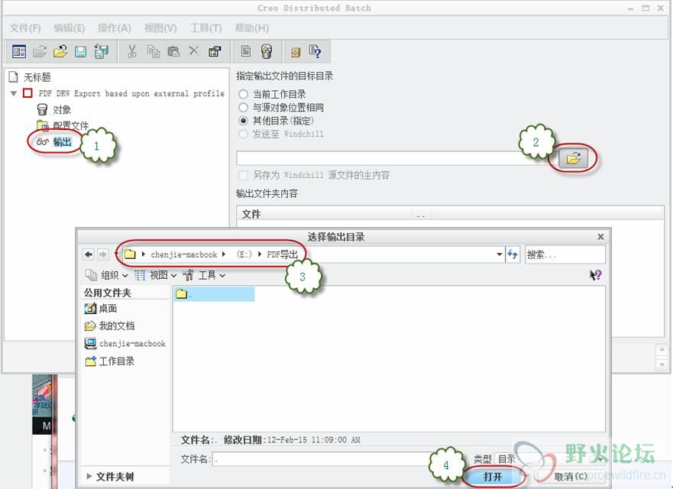Image resolution: width=673 pixels, height=489 pixels.
Task: Click the 搜索 search field
Action: pyautogui.click(x=565, y=254)
